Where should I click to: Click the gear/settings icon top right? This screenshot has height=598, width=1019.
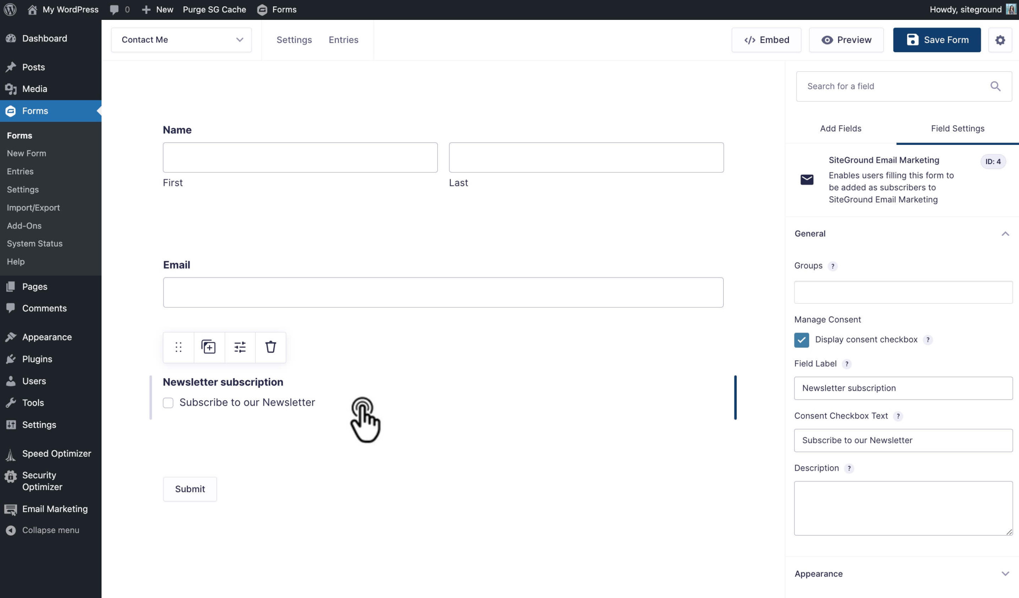(1001, 40)
